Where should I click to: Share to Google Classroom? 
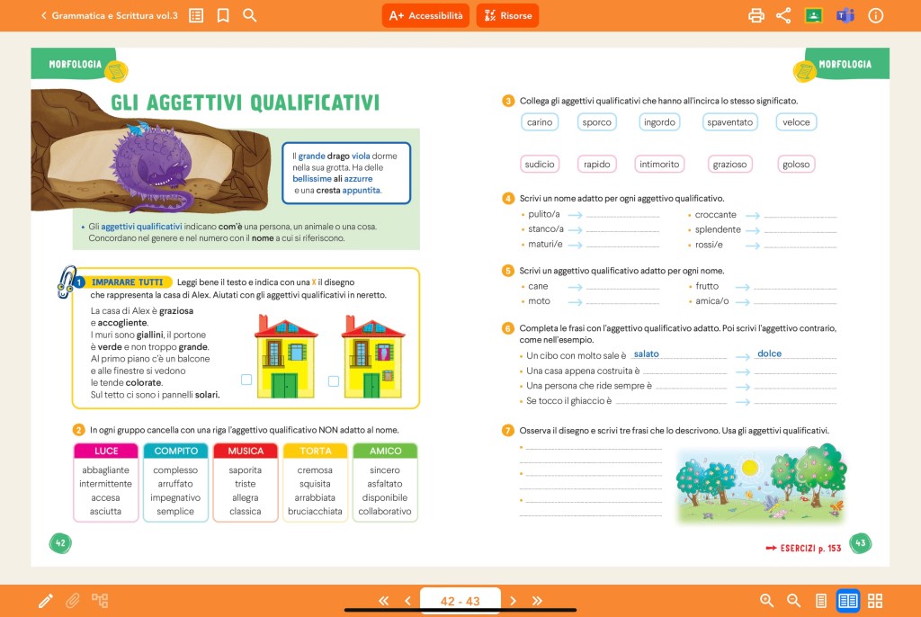(813, 15)
